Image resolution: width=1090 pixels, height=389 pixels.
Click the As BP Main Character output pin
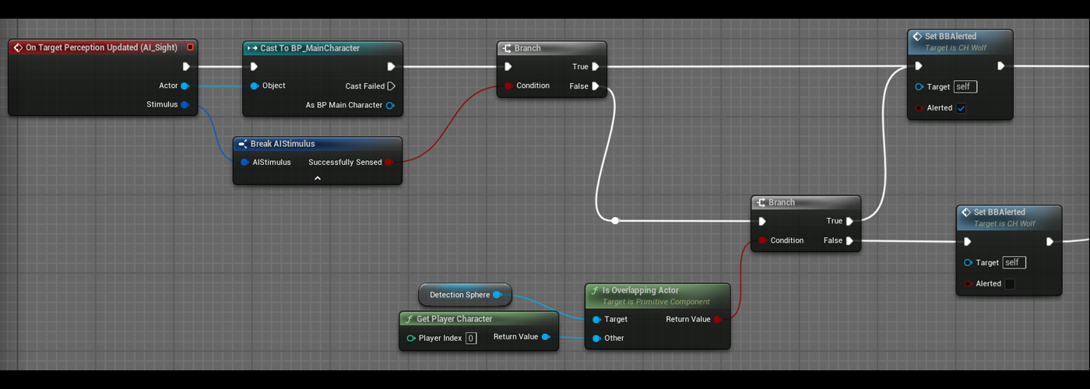(x=390, y=105)
